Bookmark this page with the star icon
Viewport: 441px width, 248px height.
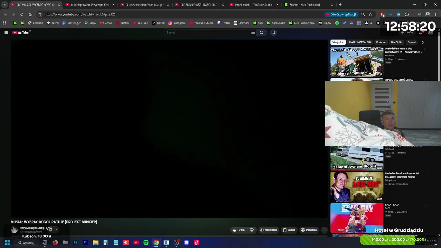pos(370,14)
